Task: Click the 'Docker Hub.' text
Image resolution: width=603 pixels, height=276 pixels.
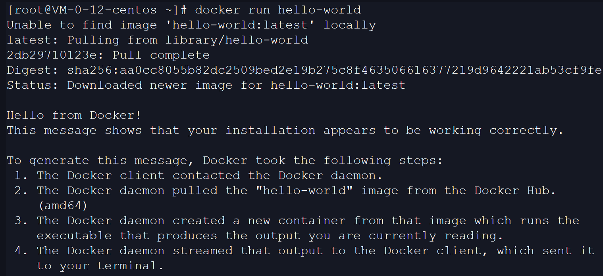Action: click(515, 190)
